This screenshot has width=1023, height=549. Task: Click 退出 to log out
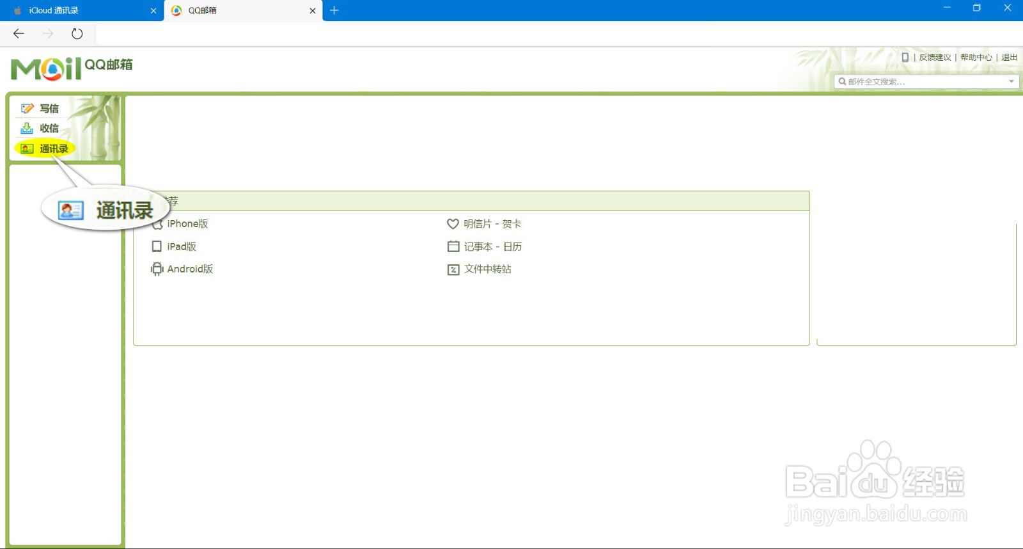(x=1009, y=57)
